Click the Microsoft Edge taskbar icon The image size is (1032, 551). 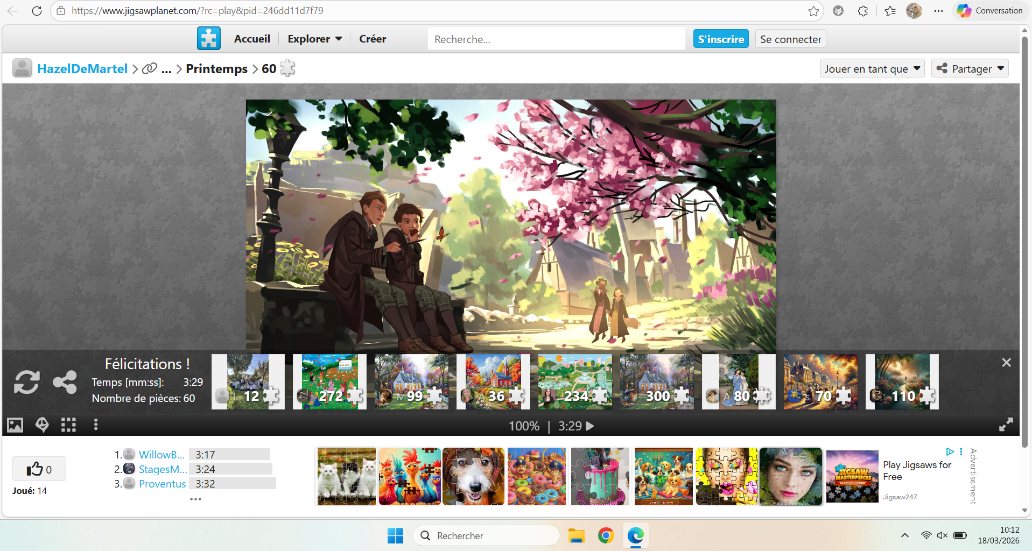(x=635, y=535)
